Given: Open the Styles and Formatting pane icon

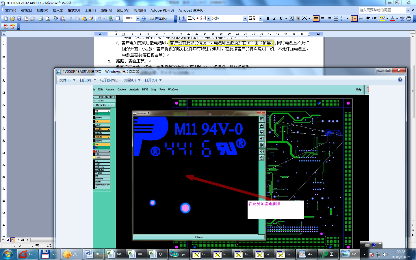Looking at the screenshot, I should pyautogui.click(x=184, y=18).
